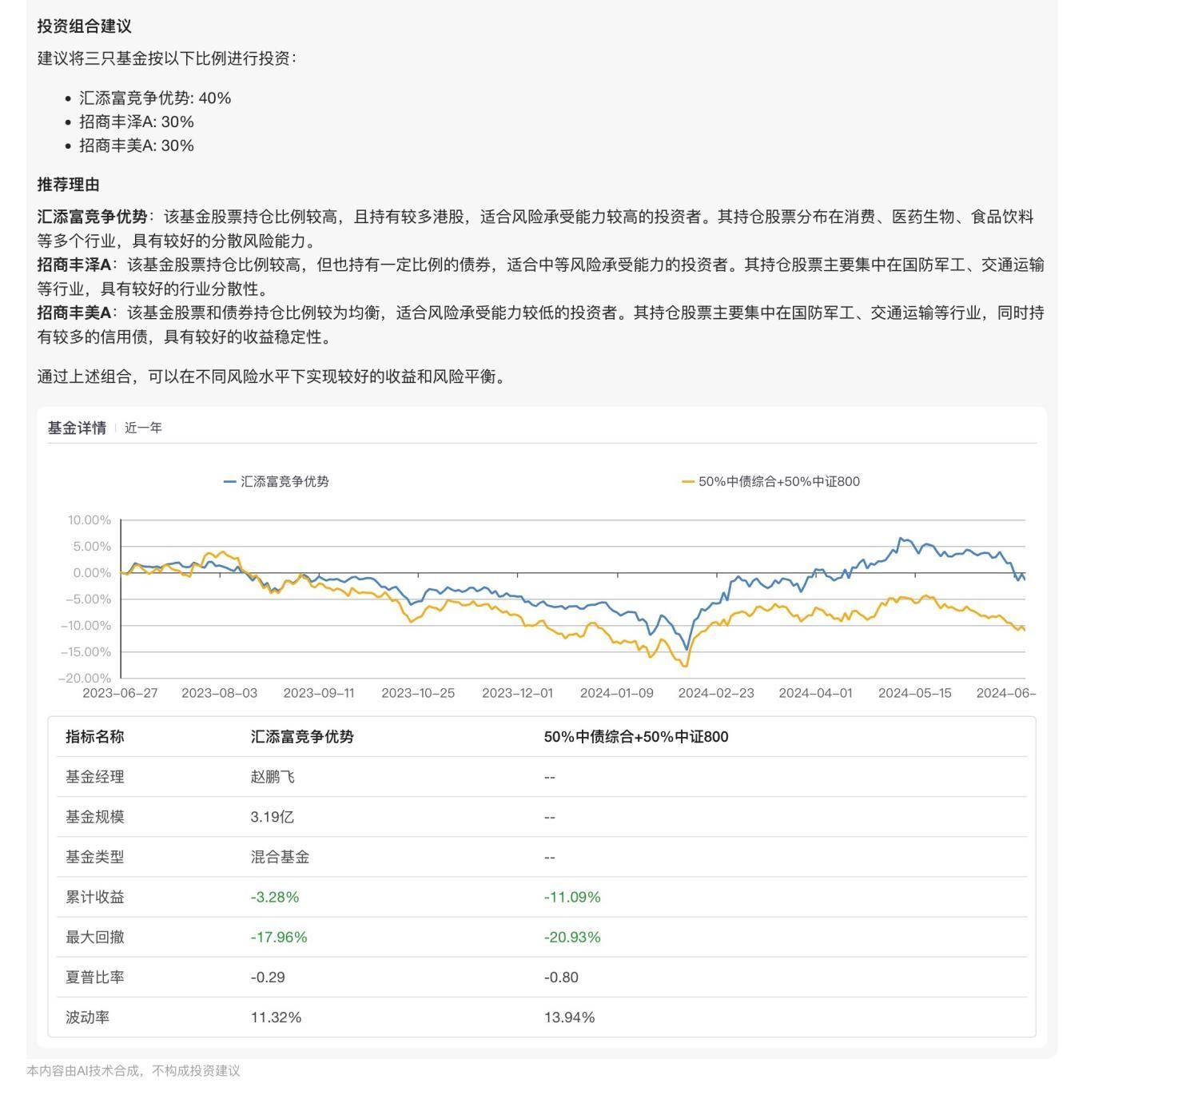Click the fund size value 3.19亿
The width and height of the screenshot is (1190, 1111).
tap(273, 817)
